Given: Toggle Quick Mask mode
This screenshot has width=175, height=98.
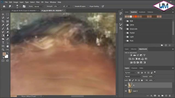Looking at the screenshot, I should click(3, 61).
